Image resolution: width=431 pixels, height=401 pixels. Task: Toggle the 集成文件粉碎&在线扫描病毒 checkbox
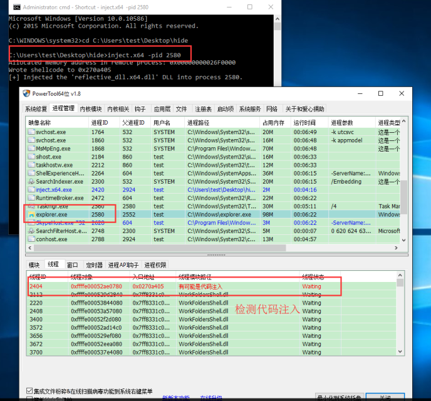tap(29, 390)
